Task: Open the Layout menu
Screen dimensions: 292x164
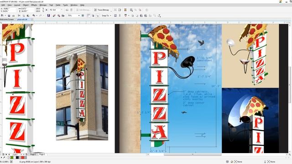Action: (x=17, y=5)
